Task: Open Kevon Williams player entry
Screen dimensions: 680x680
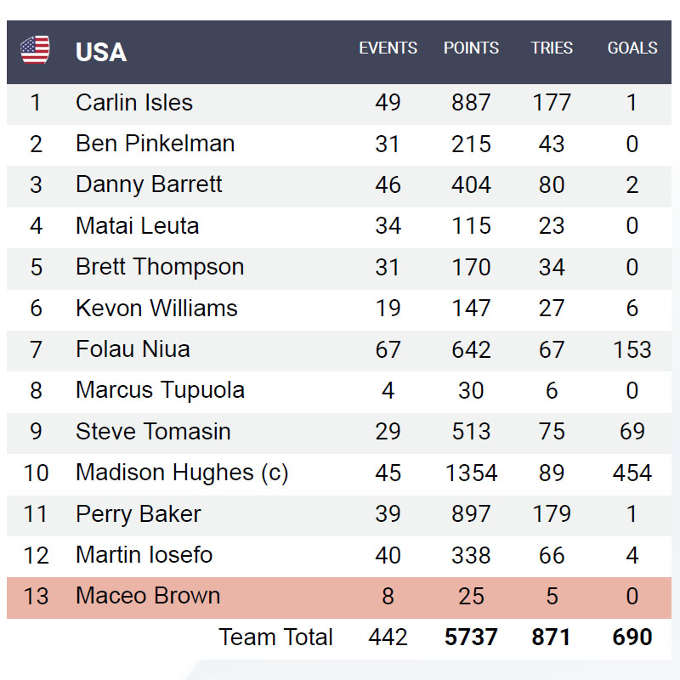Action: tap(156, 308)
